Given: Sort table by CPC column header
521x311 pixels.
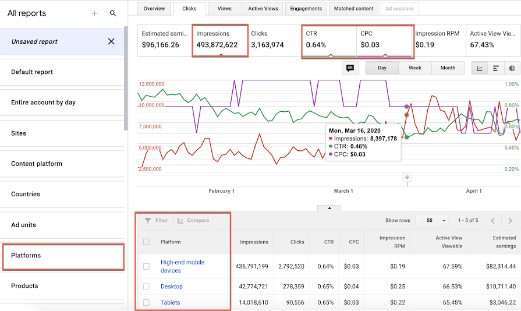Looking at the screenshot, I should click(353, 242).
